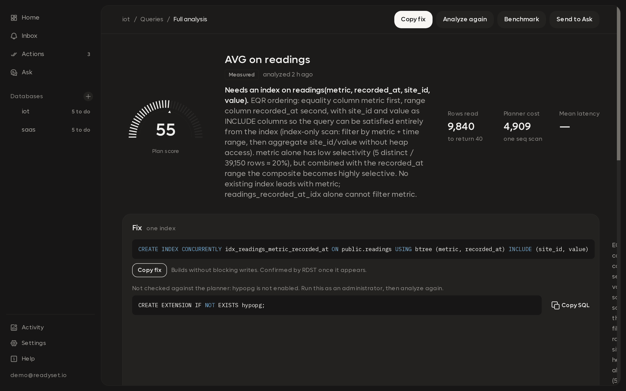Click the vertical page scrollbar thumb
Image resolution: width=626 pixels, height=391 pixels.
(618, 83)
